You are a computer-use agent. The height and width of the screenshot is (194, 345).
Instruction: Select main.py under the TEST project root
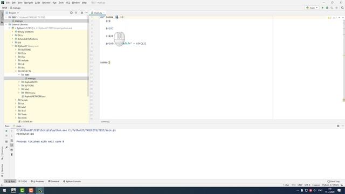19,21
